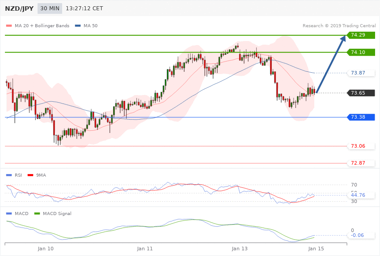Select the 74.29 green resistance price tag
This screenshot has height=257, width=380.
[361, 35]
